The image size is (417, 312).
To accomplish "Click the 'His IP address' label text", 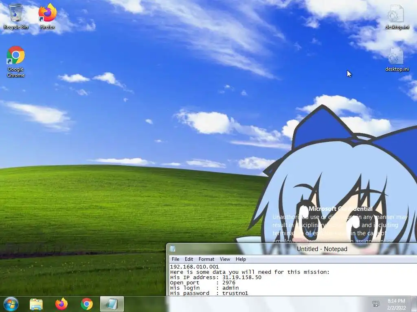I will (x=193, y=277).
